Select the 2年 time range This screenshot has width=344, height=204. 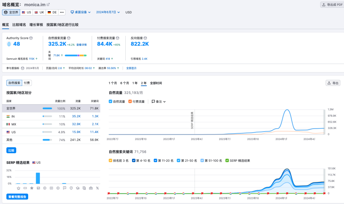click(x=144, y=83)
